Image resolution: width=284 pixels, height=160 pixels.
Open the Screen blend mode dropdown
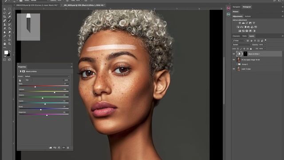pyautogui.click(x=242, y=44)
